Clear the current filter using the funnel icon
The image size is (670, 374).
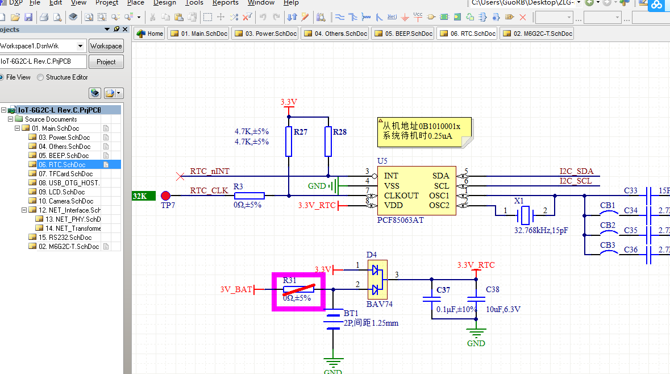click(247, 17)
